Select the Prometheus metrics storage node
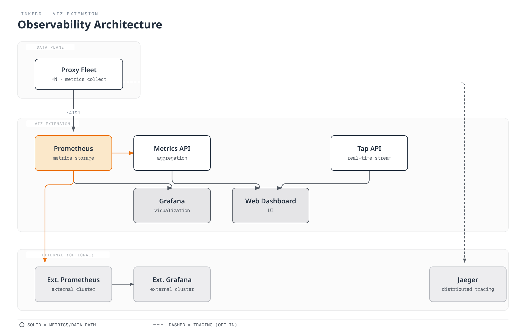This screenshot has width=526, height=328. click(73, 153)
